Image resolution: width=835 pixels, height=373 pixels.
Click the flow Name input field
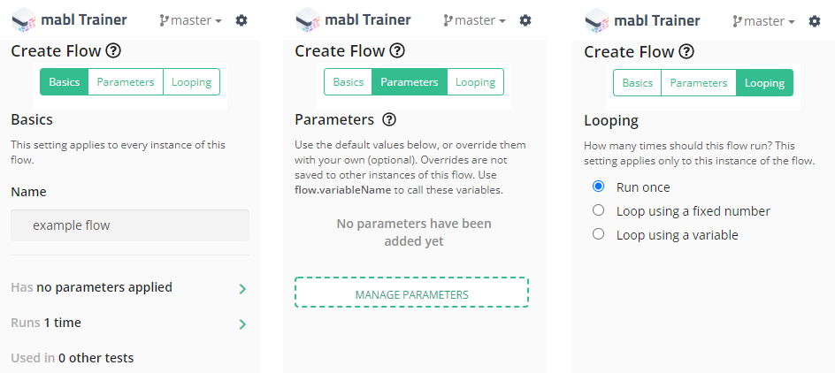click(130, 225)
